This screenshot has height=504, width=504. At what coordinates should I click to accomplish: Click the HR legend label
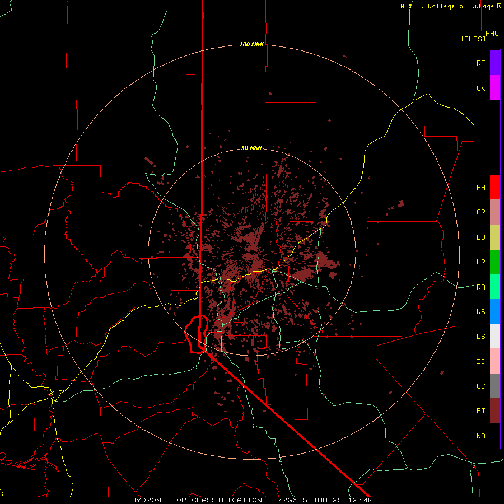click(x=480, y=262)
